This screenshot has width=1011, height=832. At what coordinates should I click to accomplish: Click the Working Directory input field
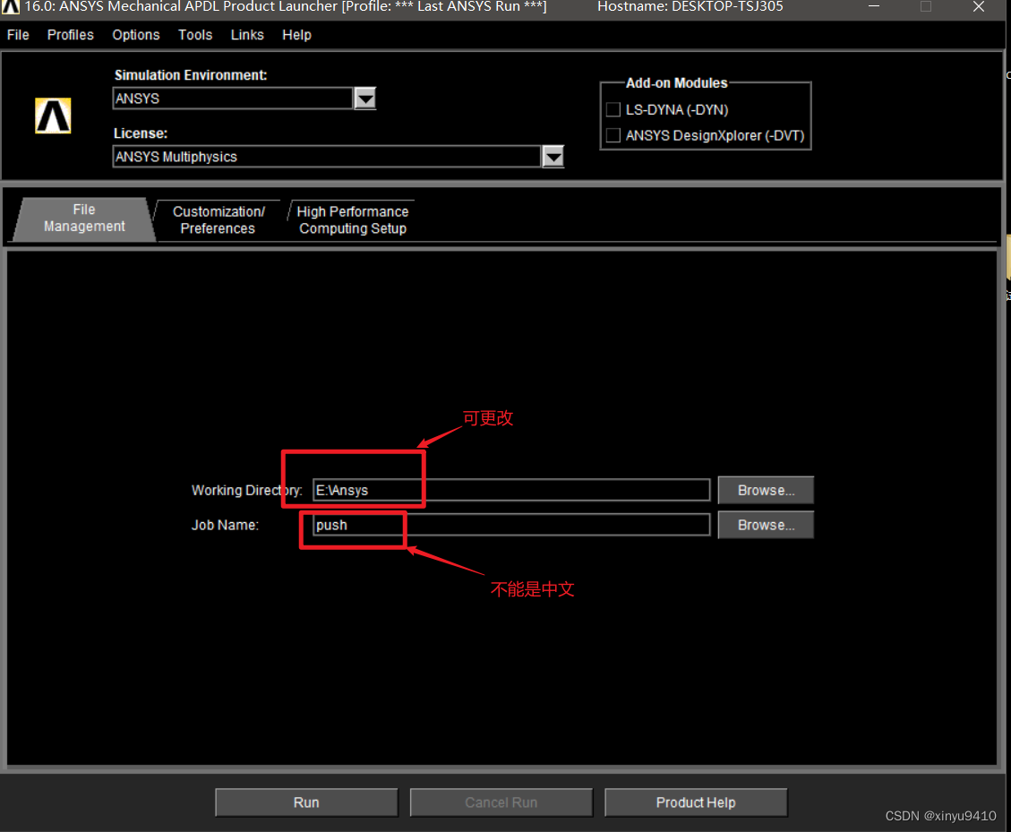point(511,490)
